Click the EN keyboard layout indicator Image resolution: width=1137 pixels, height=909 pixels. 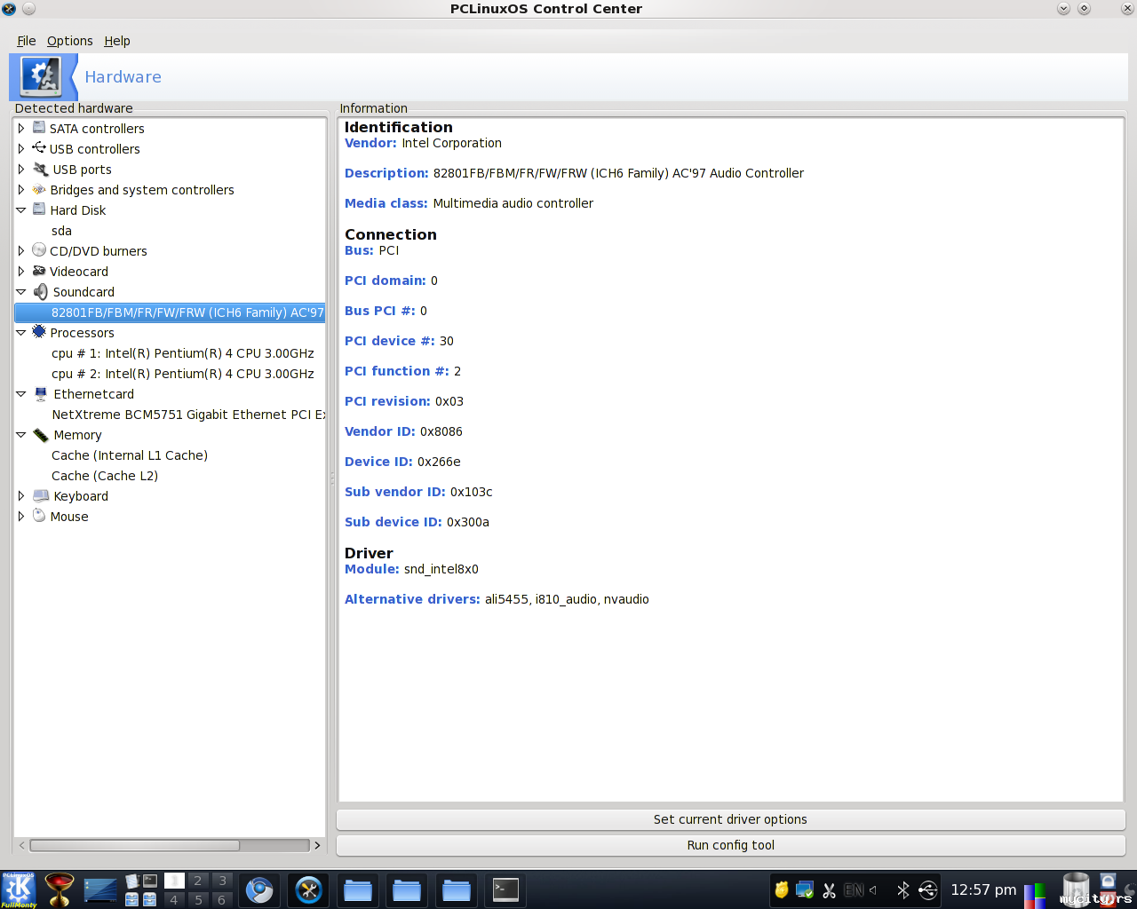(854, 889)
